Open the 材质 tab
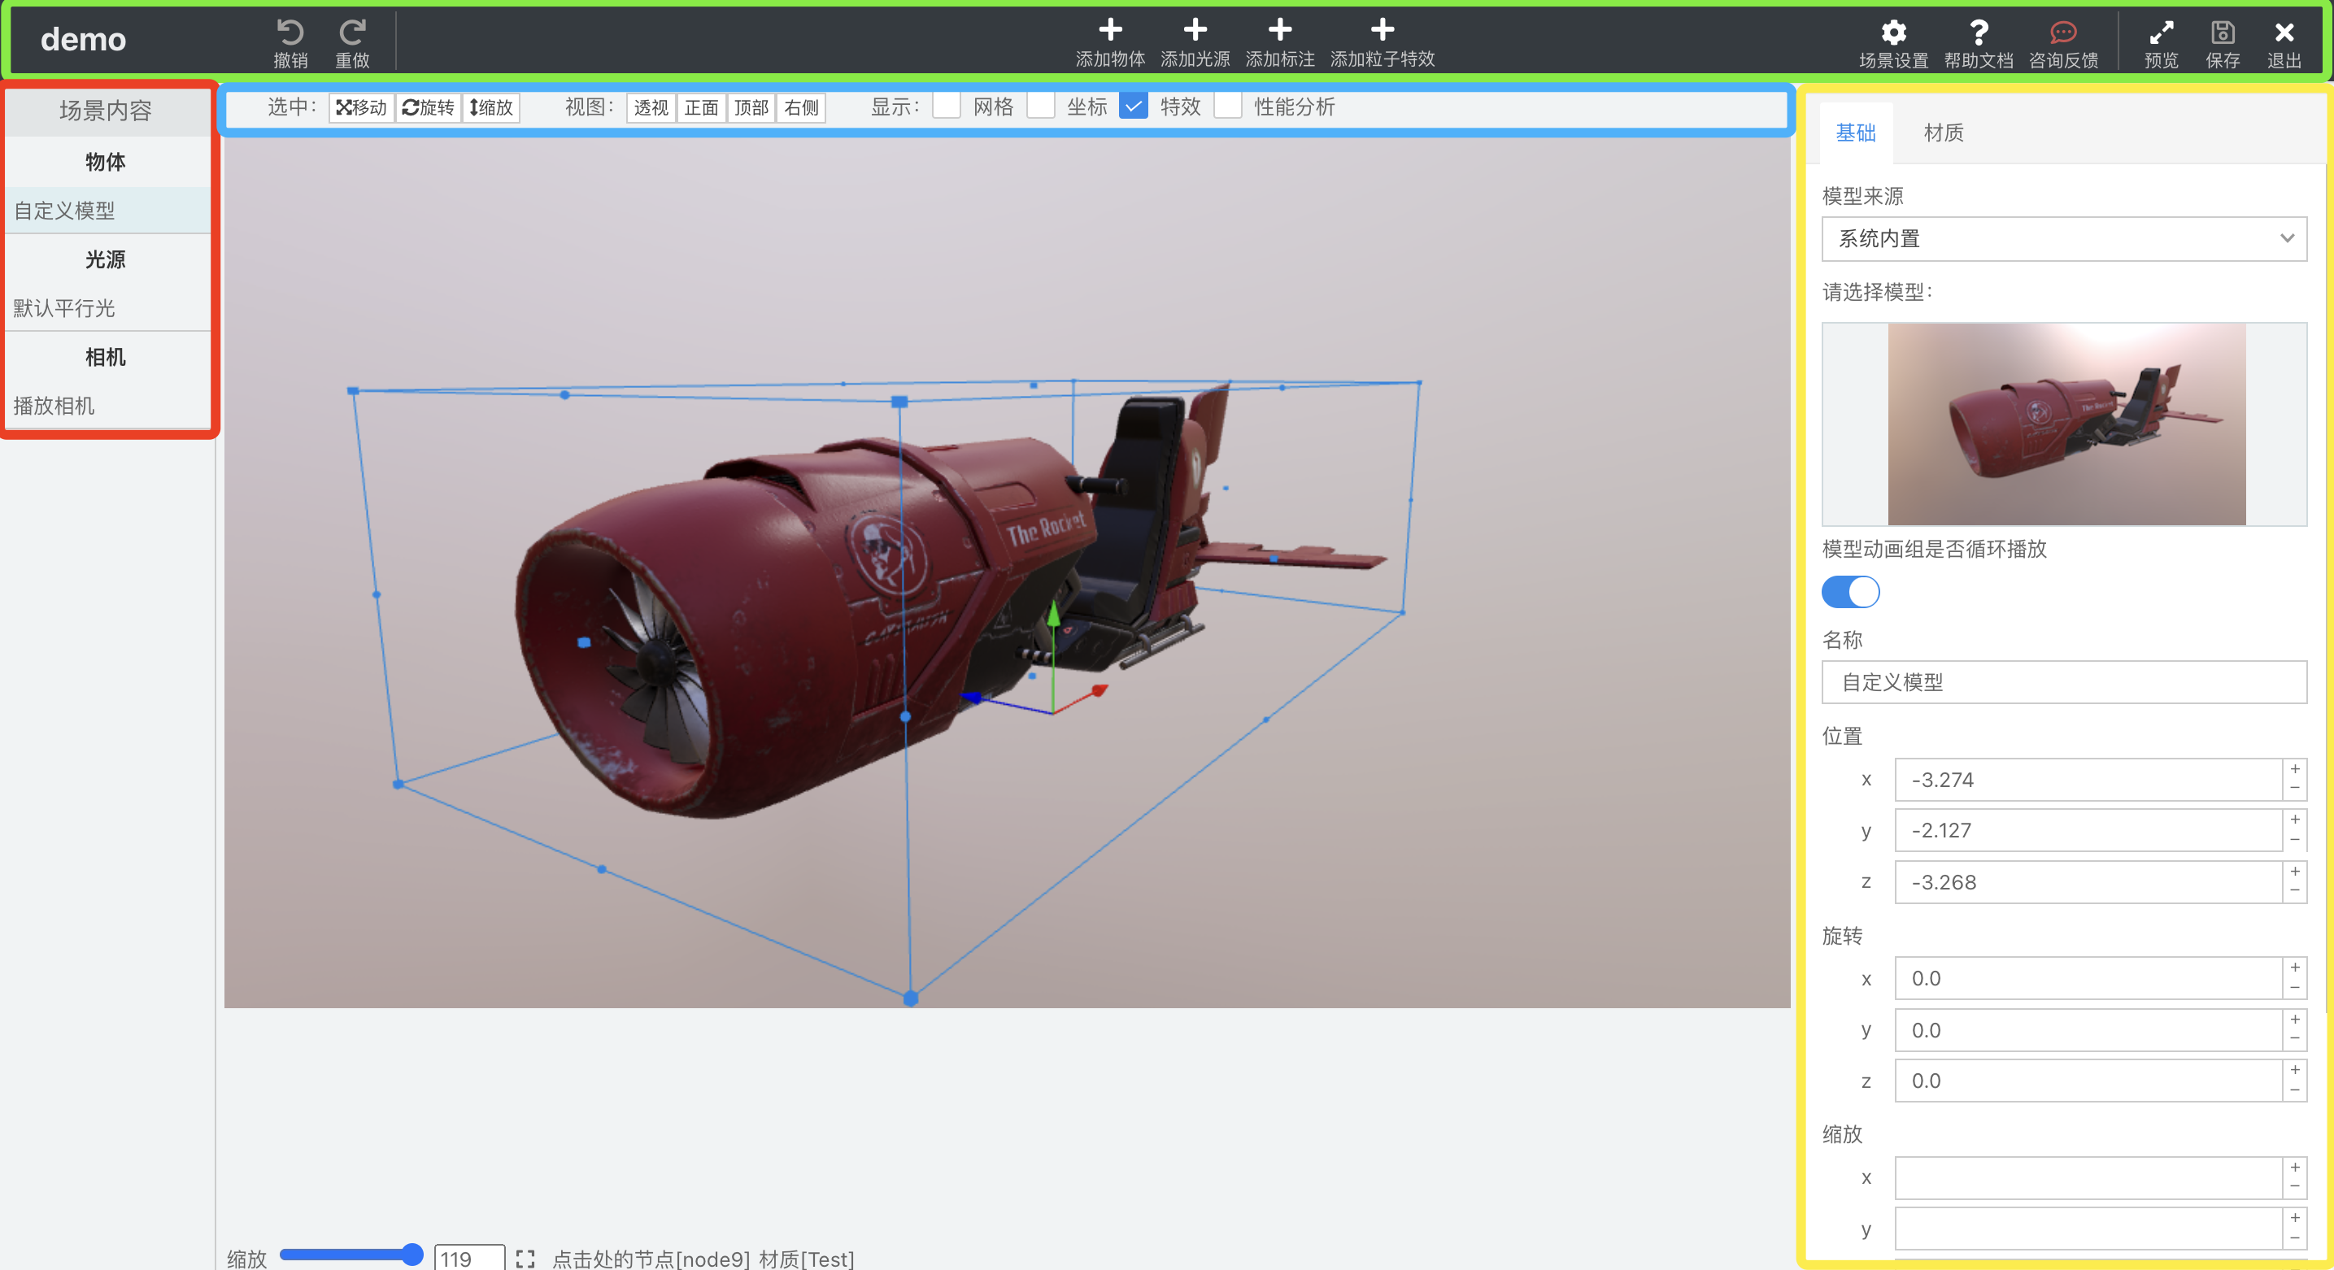The image size is (2334, 1270). (1944, 133)
